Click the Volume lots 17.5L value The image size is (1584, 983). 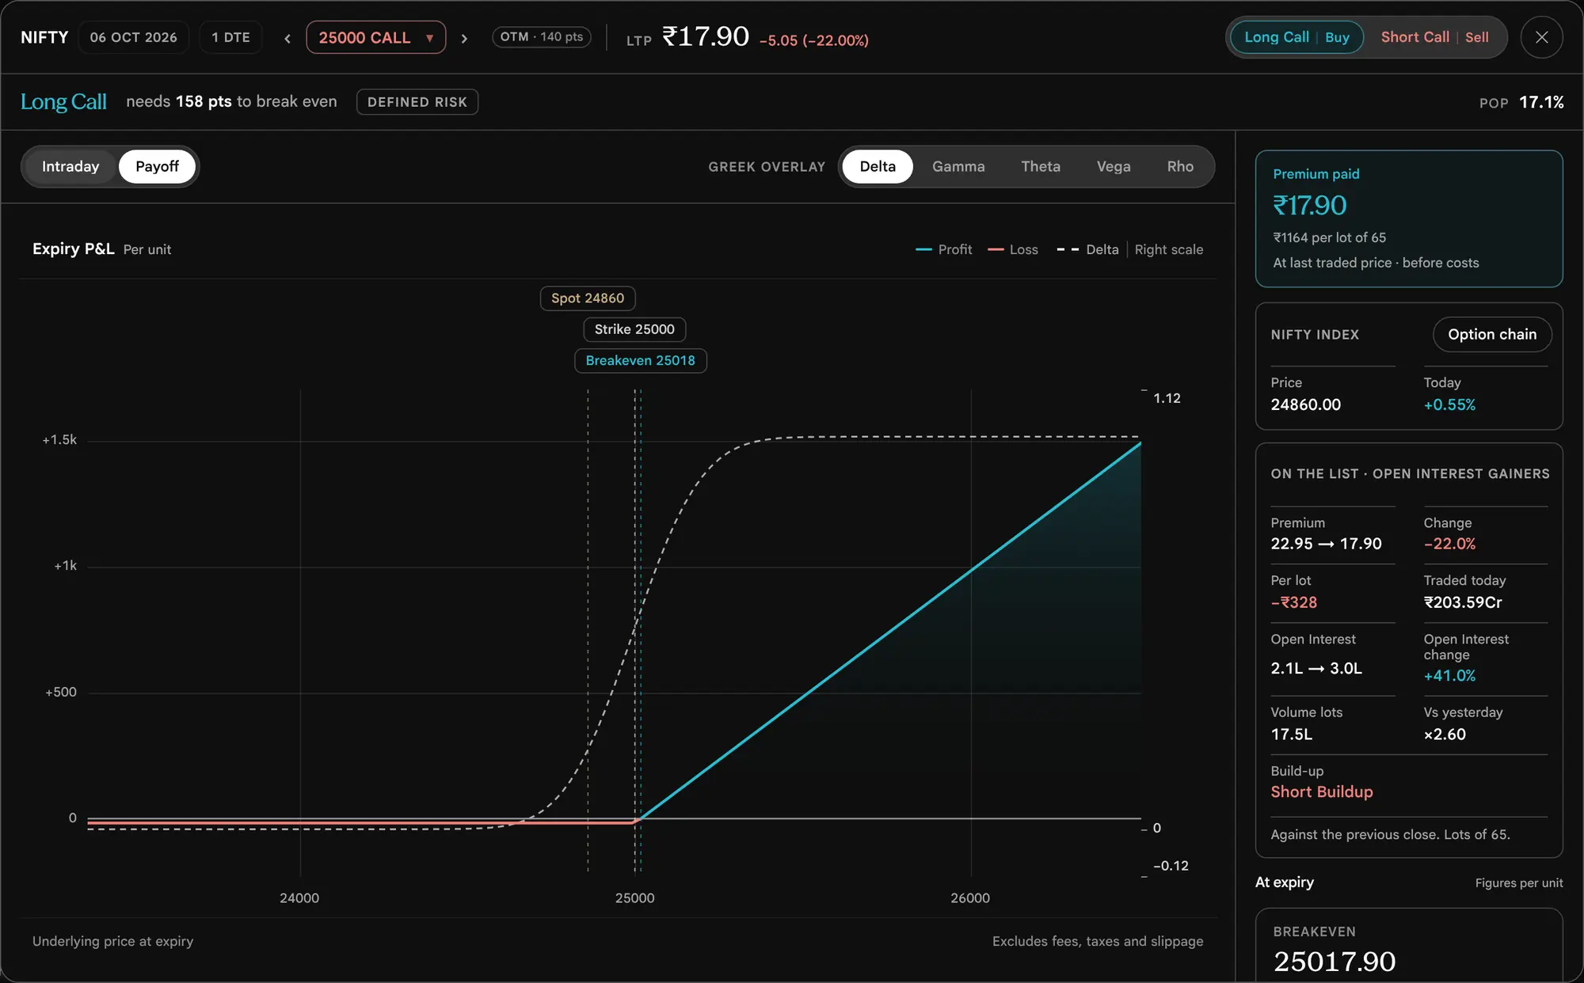pyautogui.click(x=1292, y=734)
